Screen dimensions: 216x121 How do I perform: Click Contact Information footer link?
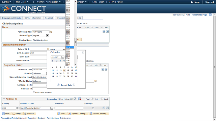(28, 118)
